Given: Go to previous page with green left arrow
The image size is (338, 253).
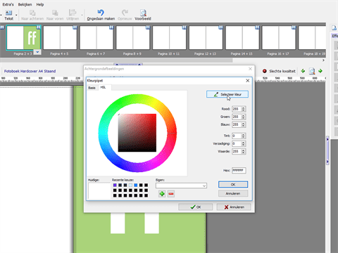Looking at the screenshot, I should tap(303, 71).
